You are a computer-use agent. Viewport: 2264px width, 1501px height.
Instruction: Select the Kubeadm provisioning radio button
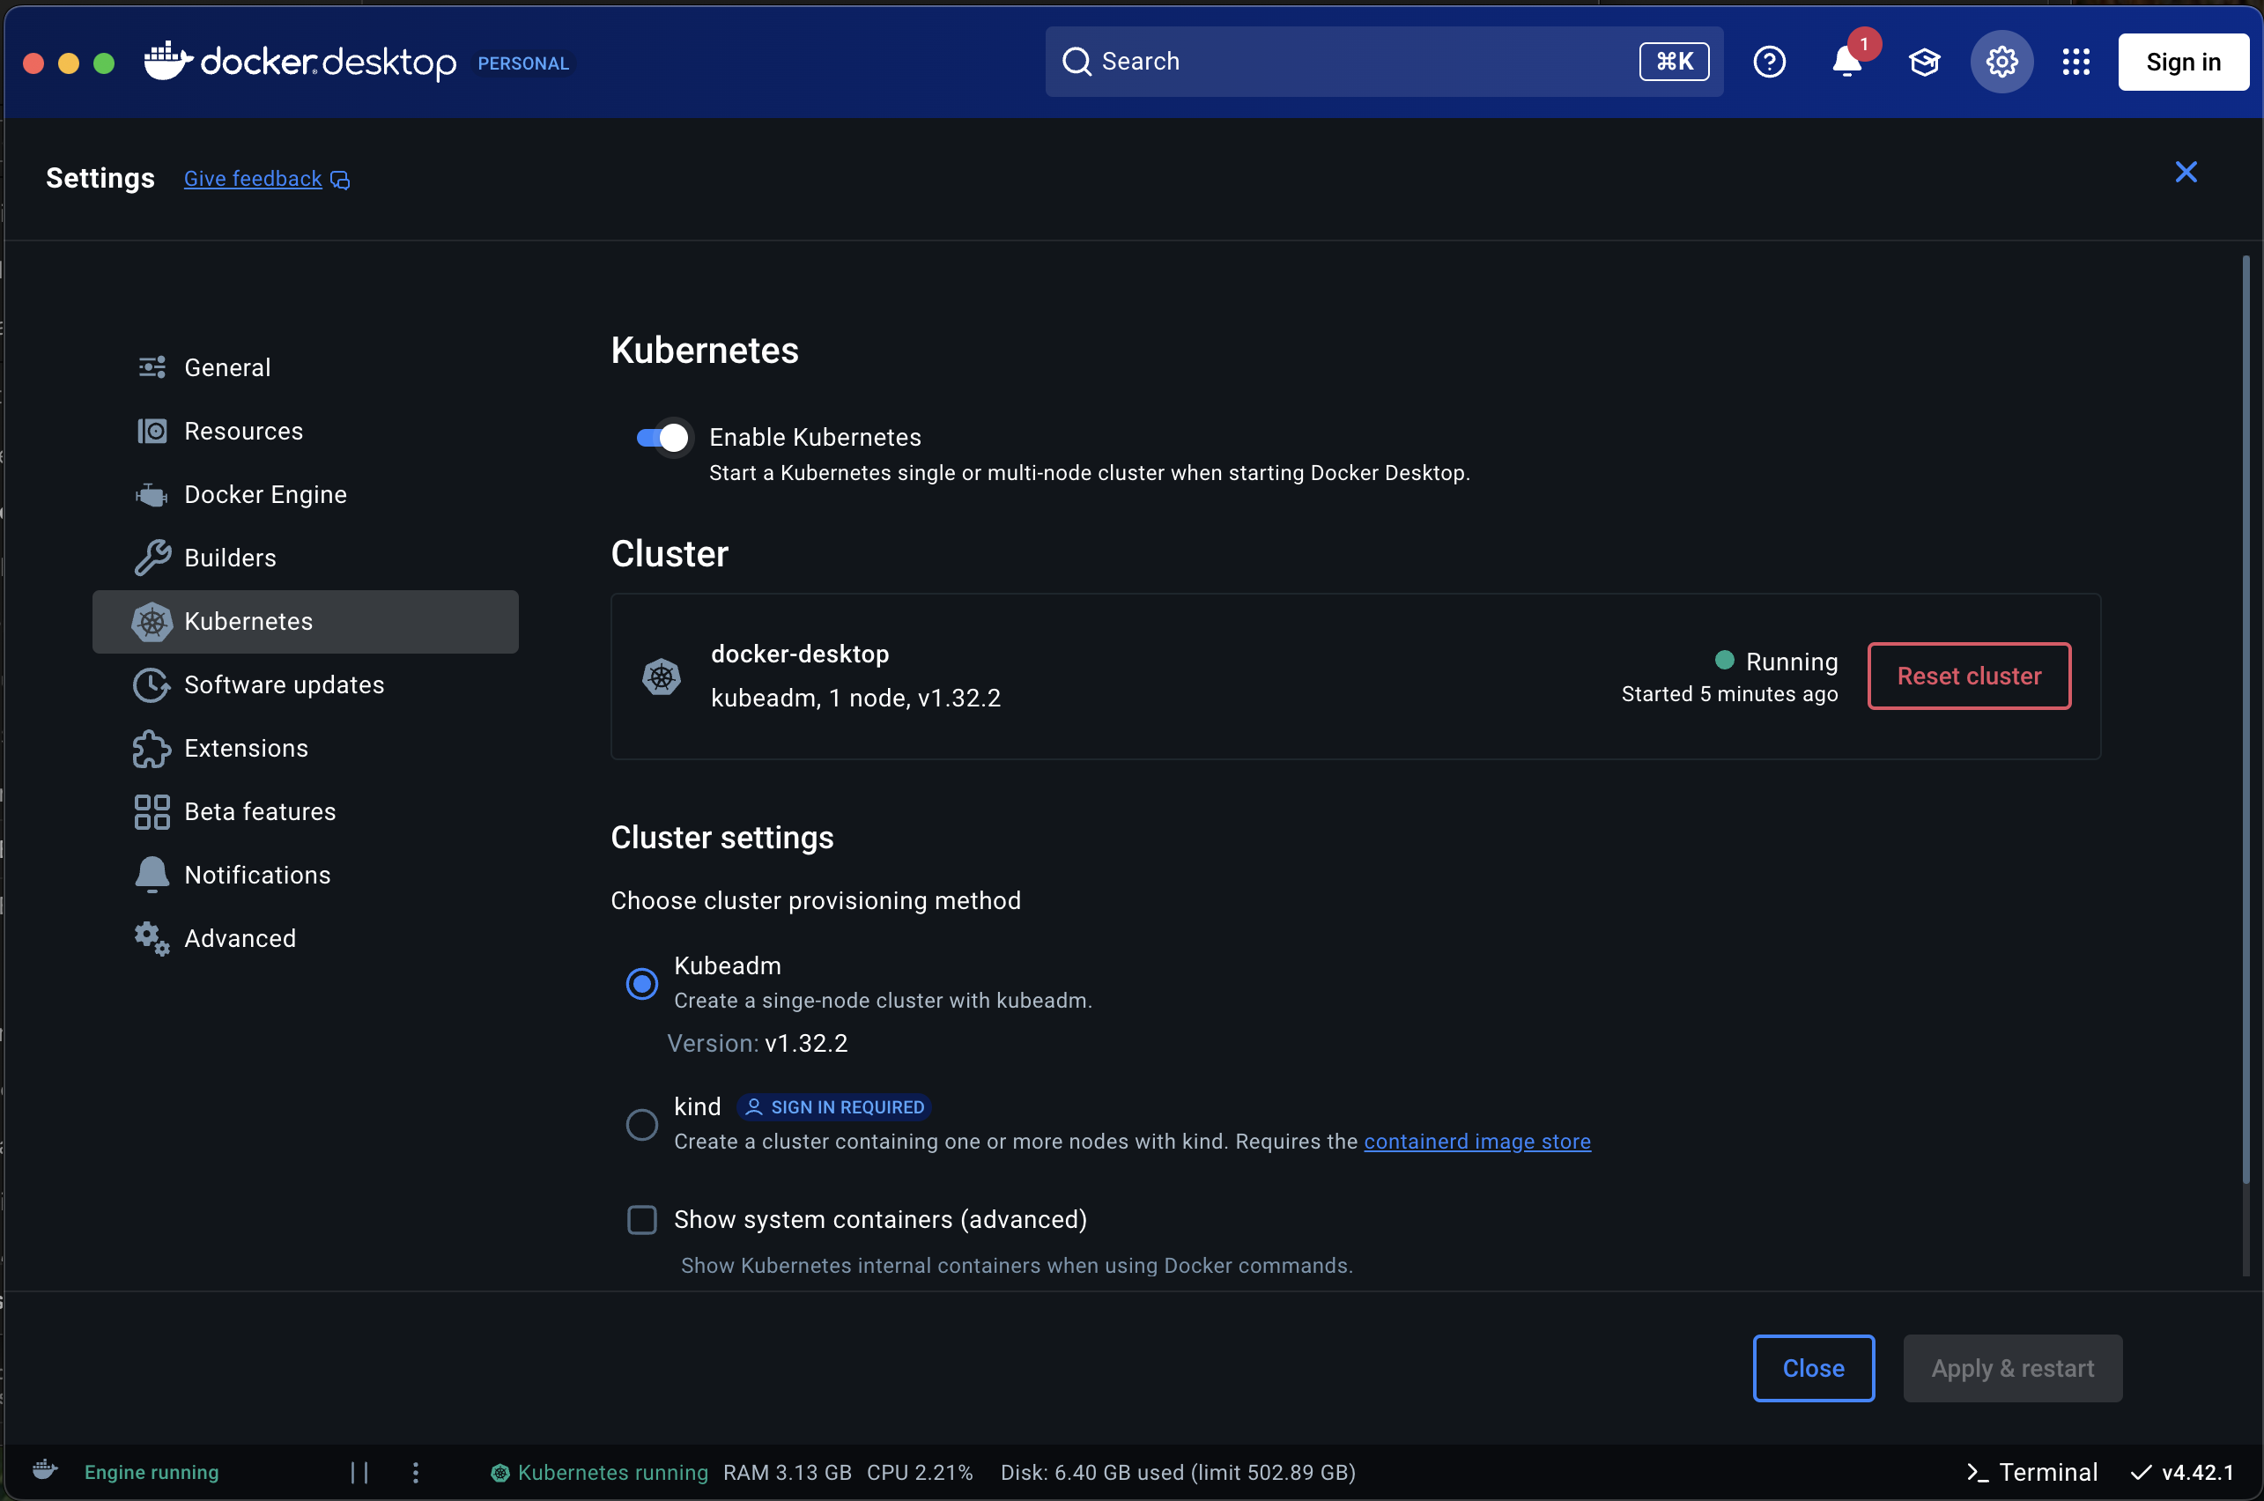tap(641, 983)
